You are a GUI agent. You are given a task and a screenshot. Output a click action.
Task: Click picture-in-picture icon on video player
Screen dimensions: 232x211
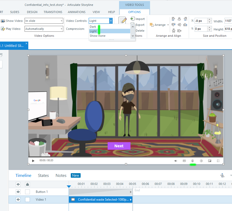pos(210,161)
